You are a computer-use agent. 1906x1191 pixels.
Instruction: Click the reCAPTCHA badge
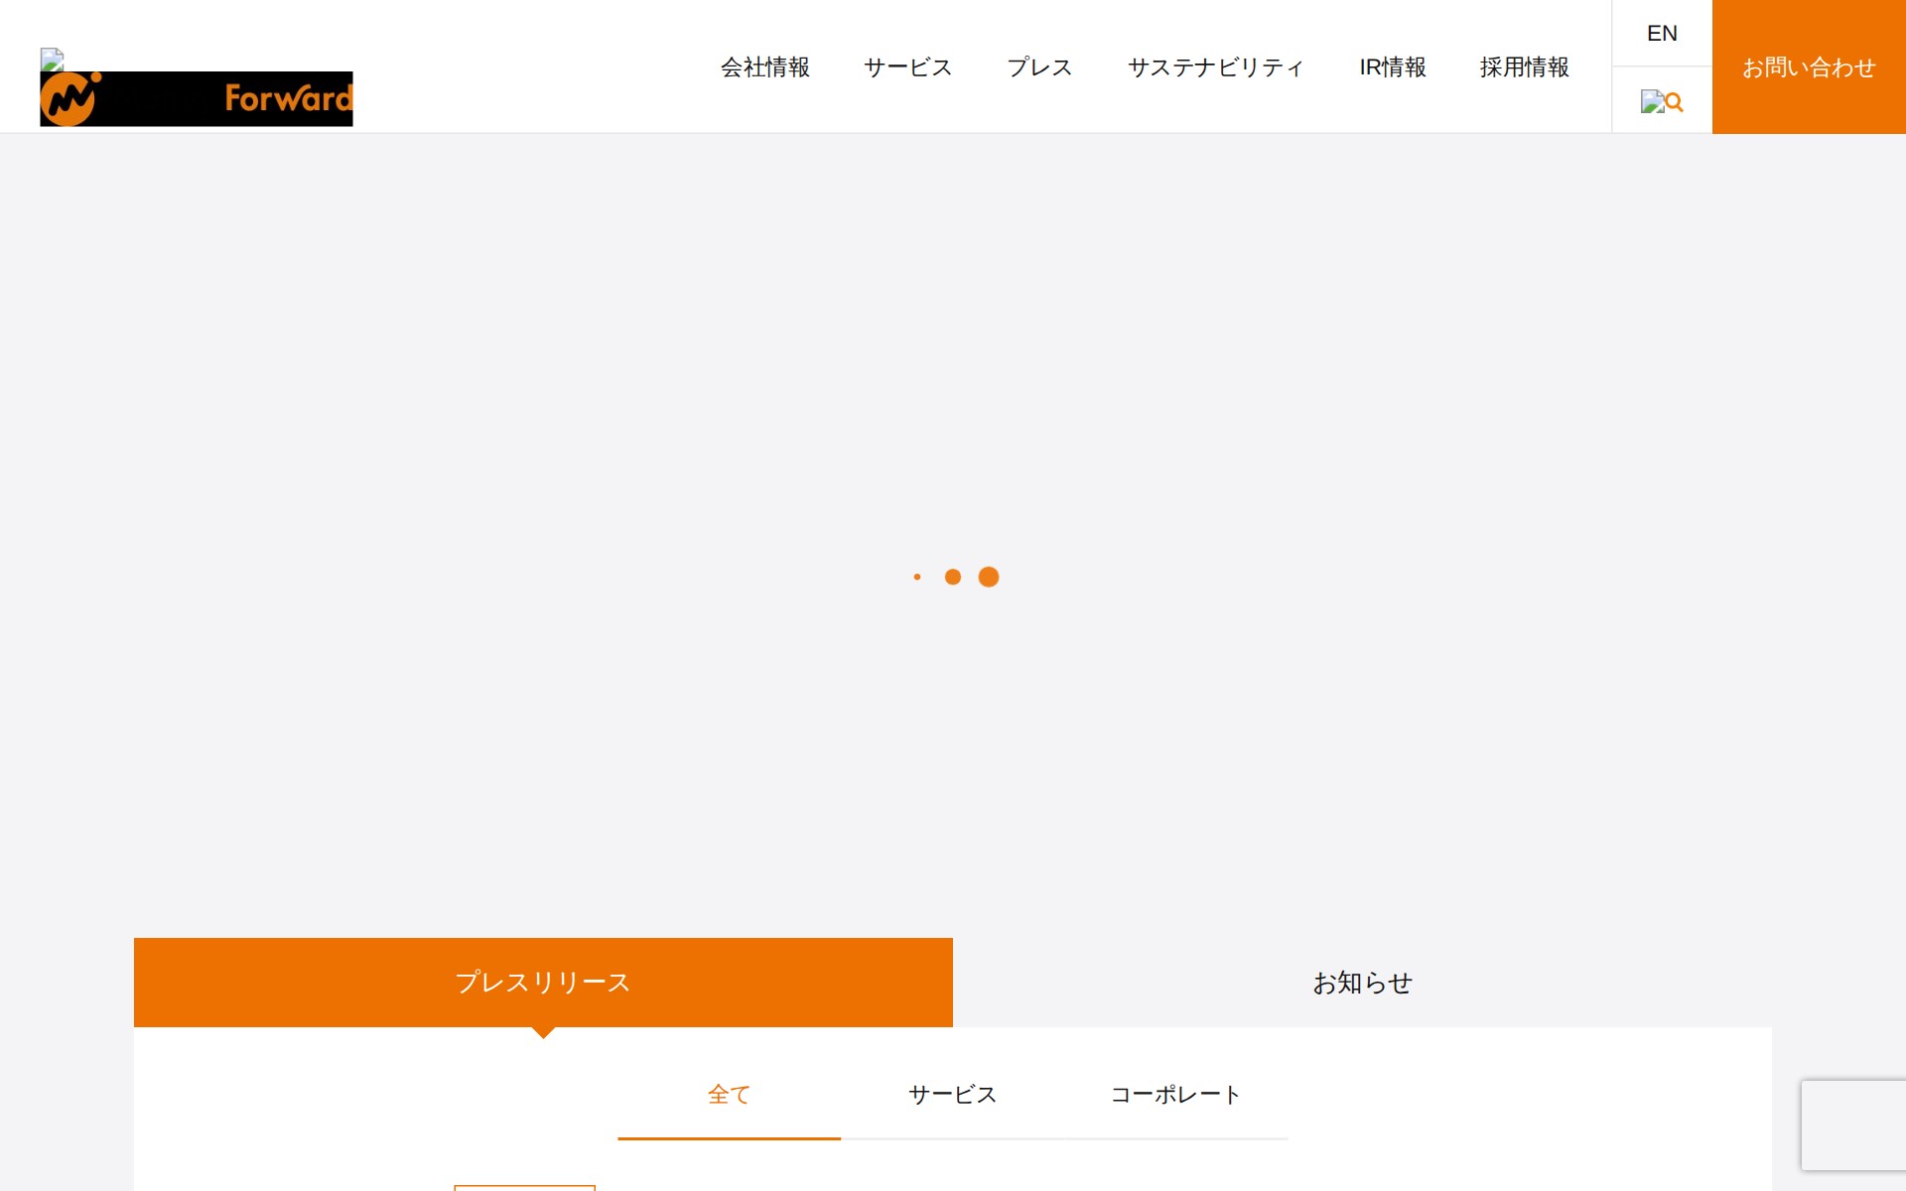tap(1852, 1125)
